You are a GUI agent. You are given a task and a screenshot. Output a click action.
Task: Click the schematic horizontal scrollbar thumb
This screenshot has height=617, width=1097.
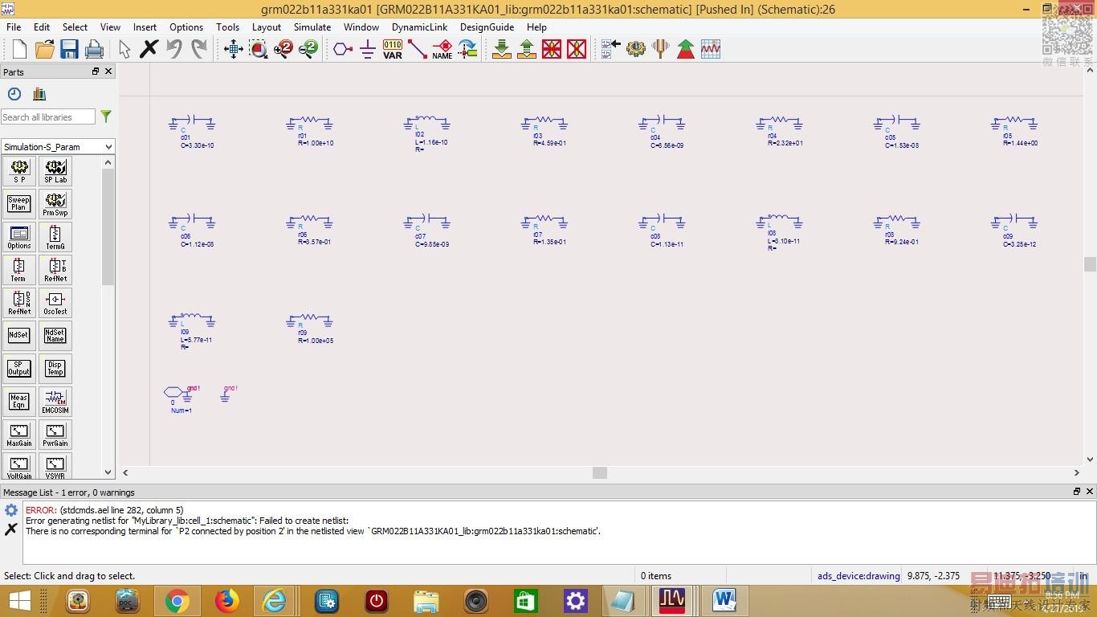600,472
